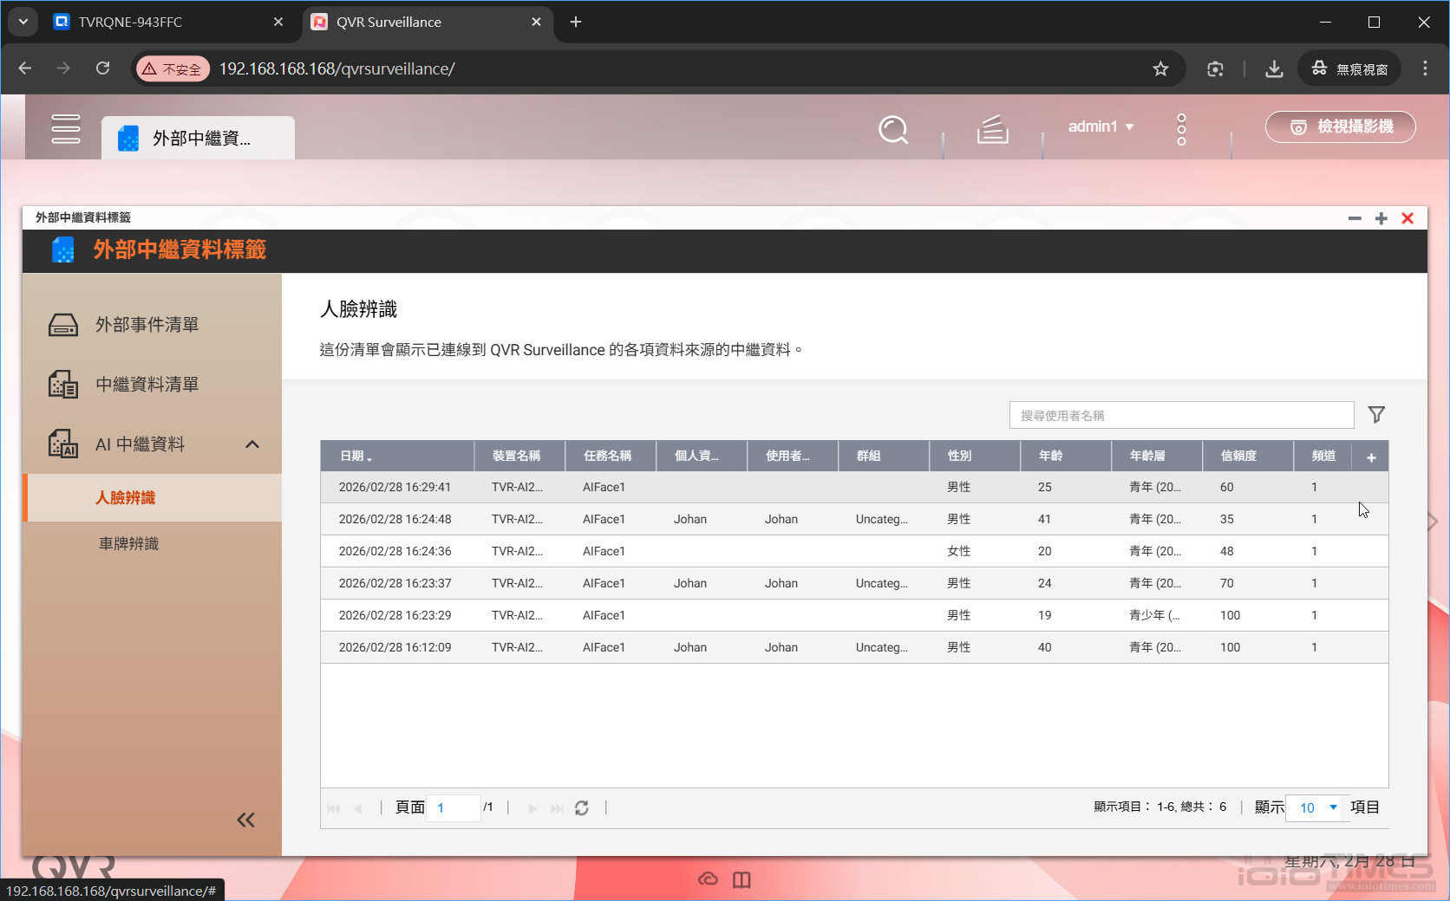The image size is (1450, 901).
Task: Collapse the sidebar with the double-chevron arrow
Action: [245, 820]
